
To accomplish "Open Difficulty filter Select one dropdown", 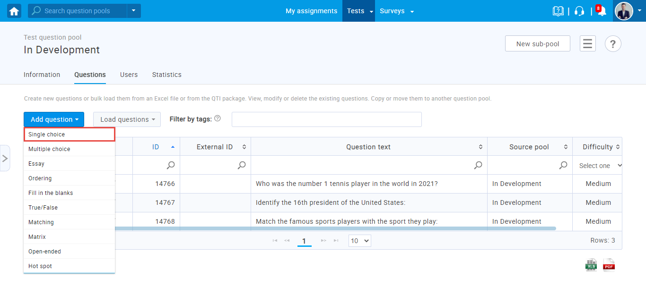I will 598,166.
